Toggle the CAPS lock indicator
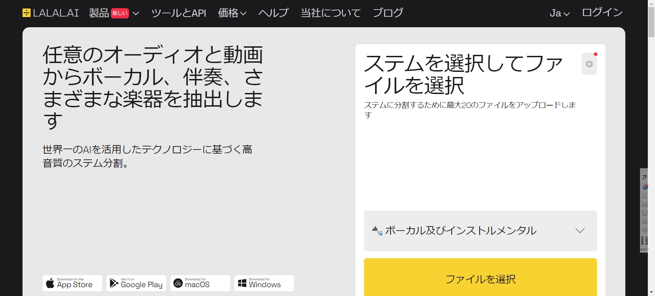The image size is (655, 296). click(x=646, y=240)
